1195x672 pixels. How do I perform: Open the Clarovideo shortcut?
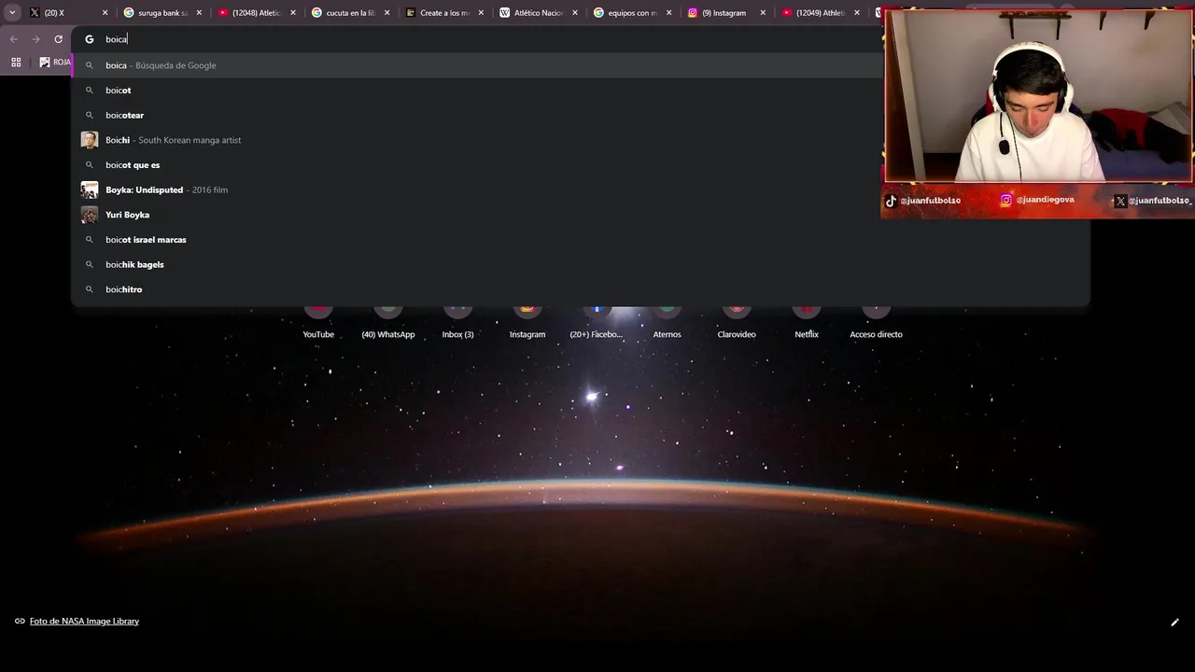[x=737, y=322]
